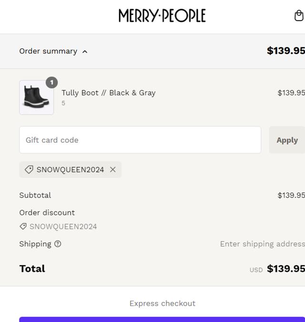Click the Enter shipping address text
Screen dimensions: 305x322
[262, 244]
